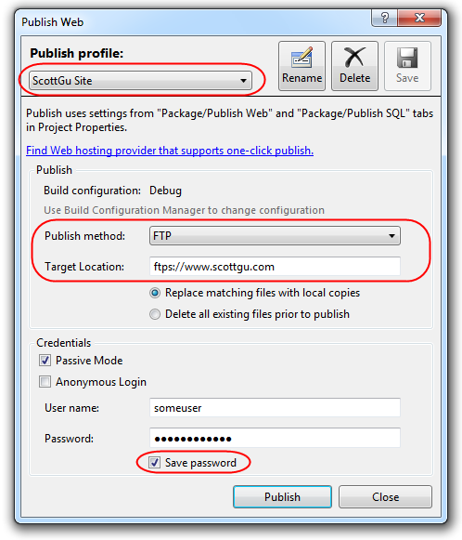The image size is (462, 540).
Task: Click the Delete profile X icon
Action: coord(354,58)
